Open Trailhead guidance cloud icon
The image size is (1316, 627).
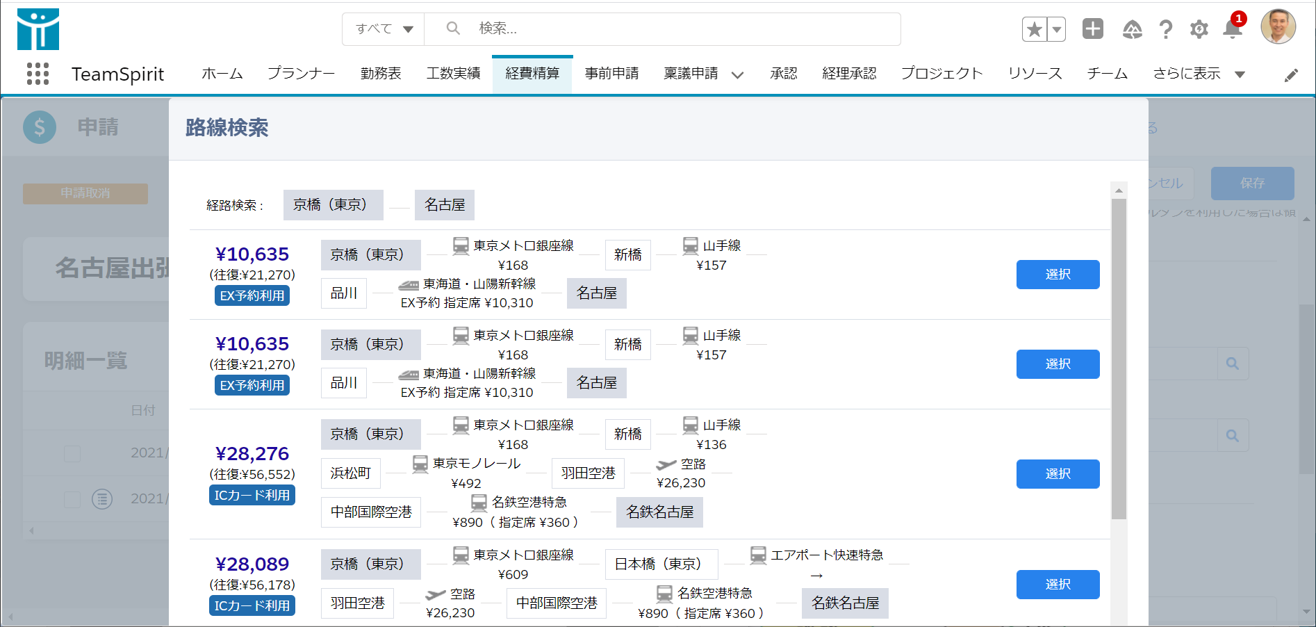pyautogui.click(x=1133, y=29)
